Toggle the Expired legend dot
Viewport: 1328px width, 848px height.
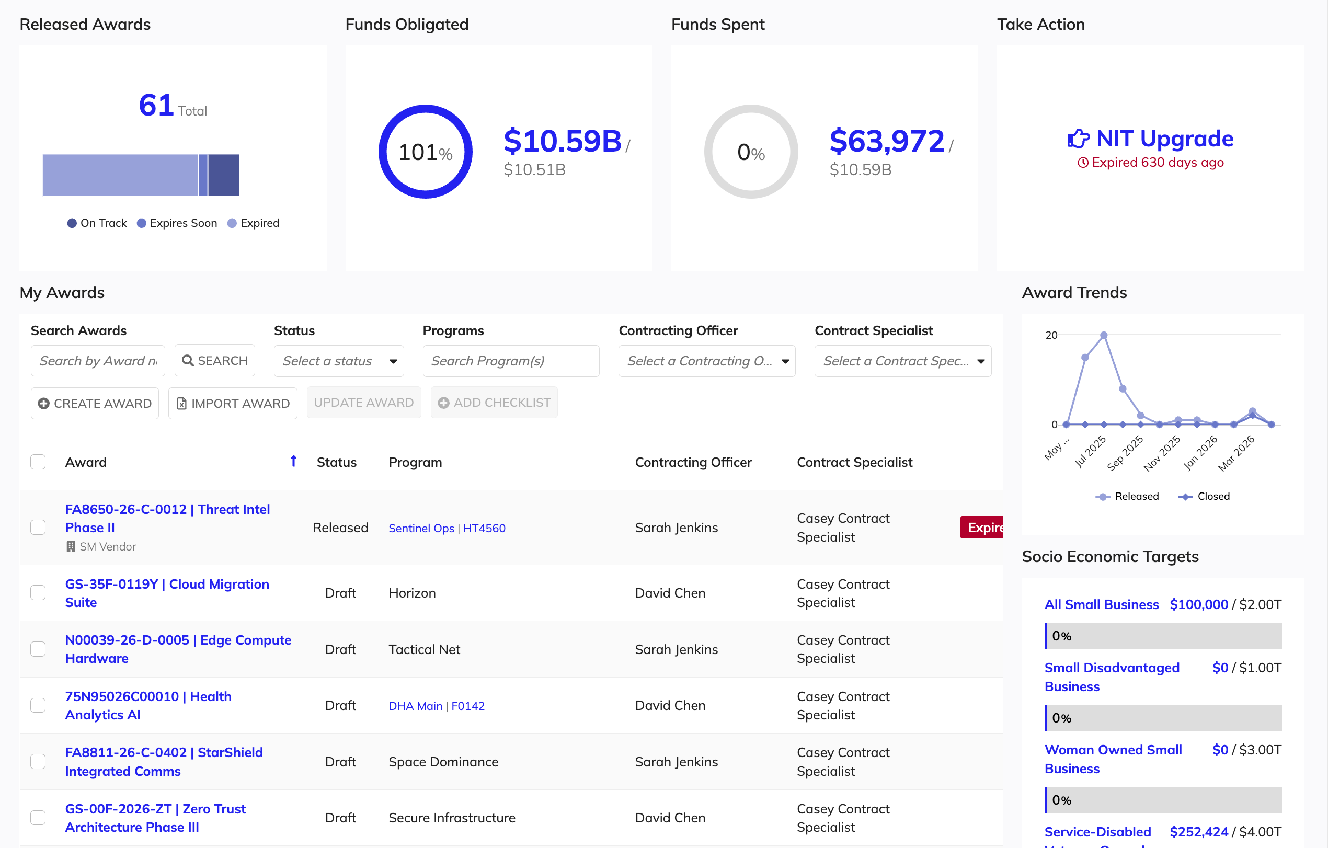pos(232,223)
